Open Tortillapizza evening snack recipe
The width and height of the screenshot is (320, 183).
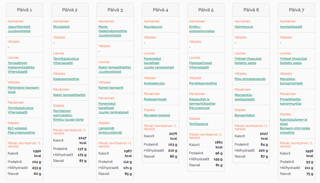199,124
